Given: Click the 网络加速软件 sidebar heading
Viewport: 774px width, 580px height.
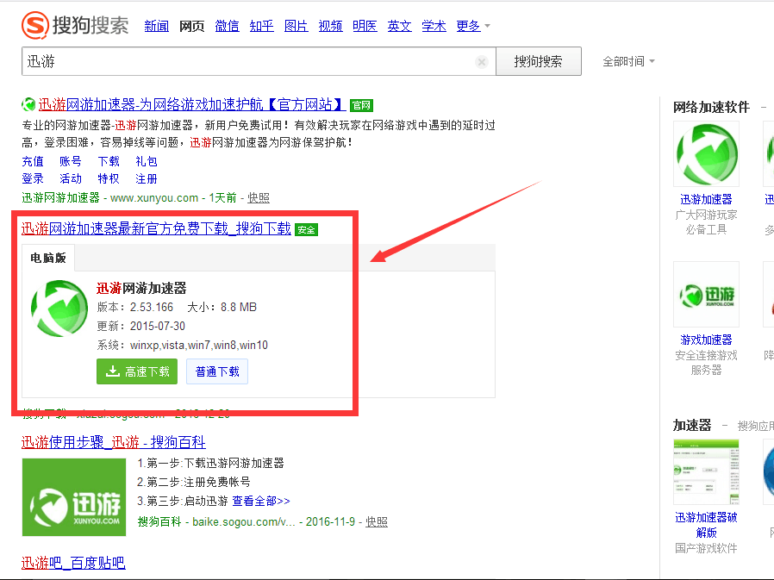Looking at the screenshot, I should point(711,107).
